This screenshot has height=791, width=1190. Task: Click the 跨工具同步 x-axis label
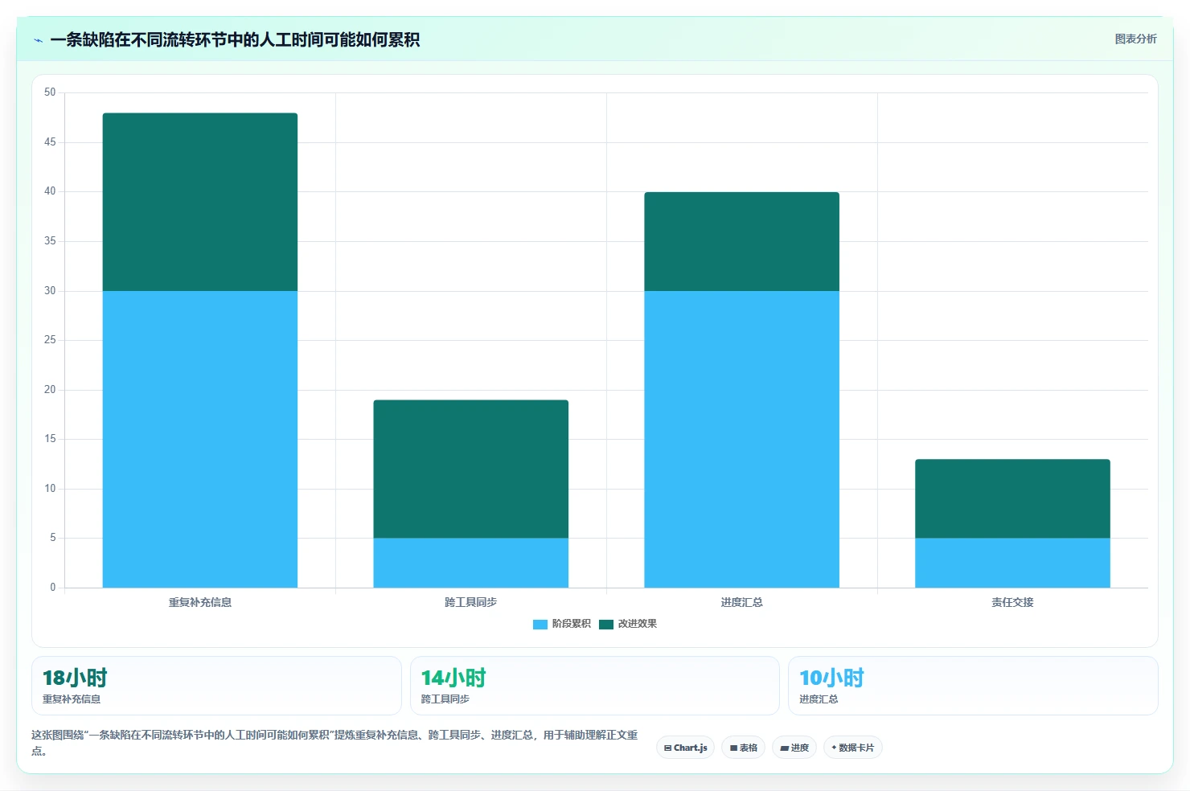(x=470, y=602)
